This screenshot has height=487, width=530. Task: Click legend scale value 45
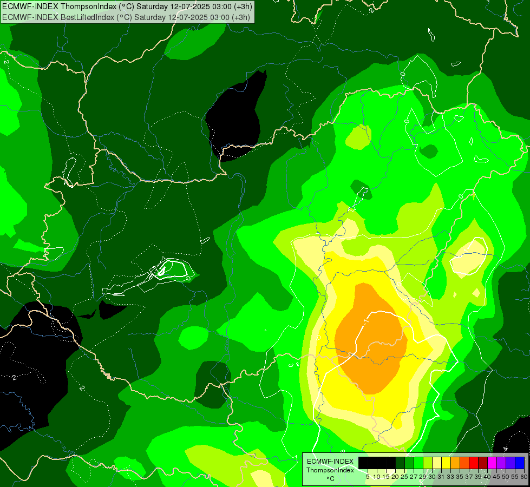coord(497,477)
